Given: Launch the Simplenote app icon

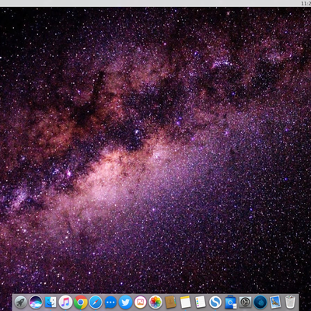Looking at the screenshot, I should coord(215,302).
